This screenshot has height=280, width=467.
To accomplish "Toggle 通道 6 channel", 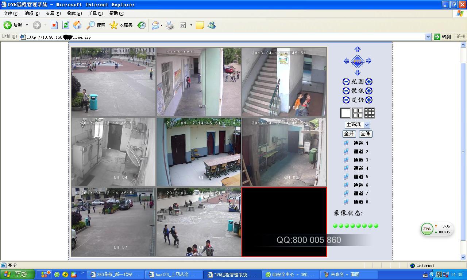I will point(356,185).
